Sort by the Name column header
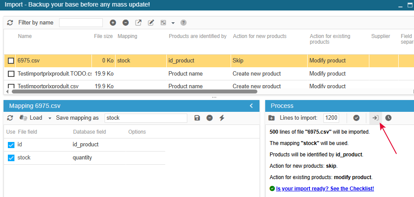414x197 pixels. [25, 36]
